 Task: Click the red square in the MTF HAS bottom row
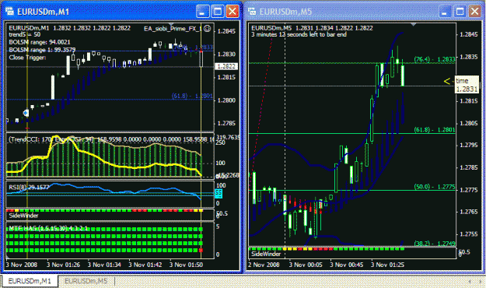pyautogui.click(x=201, y=250)
